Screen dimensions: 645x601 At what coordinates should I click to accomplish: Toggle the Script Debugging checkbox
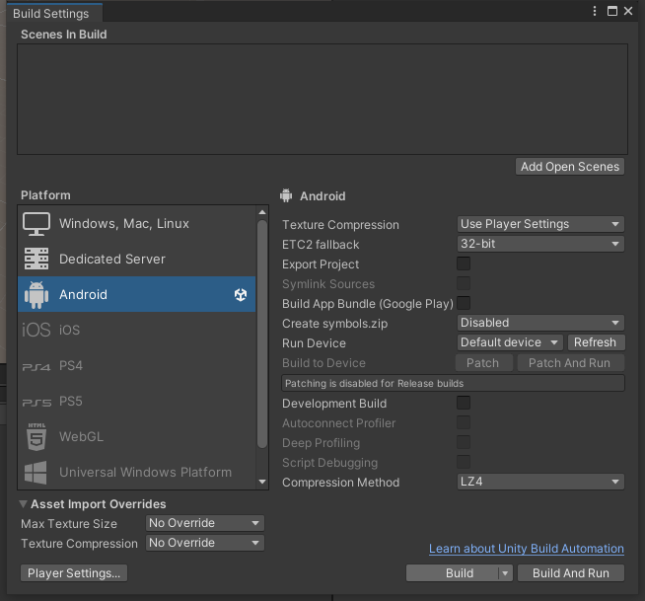click(x=464, y=462)
